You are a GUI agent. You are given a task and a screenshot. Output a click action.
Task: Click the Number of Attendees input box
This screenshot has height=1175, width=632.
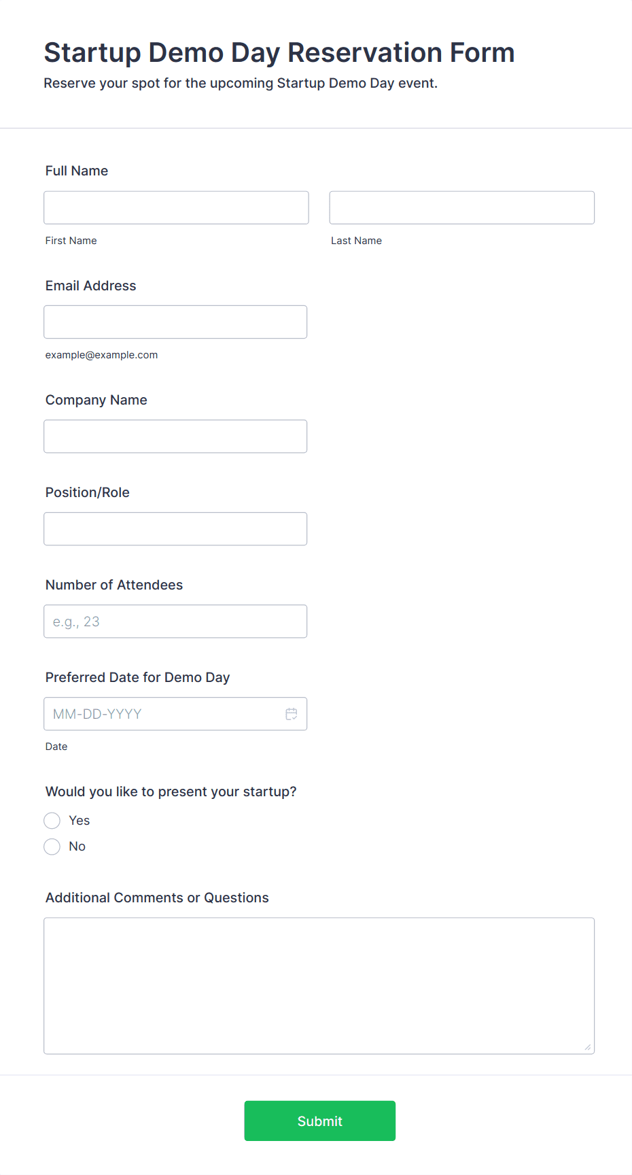pyautogui.click(x=175, y=621)
